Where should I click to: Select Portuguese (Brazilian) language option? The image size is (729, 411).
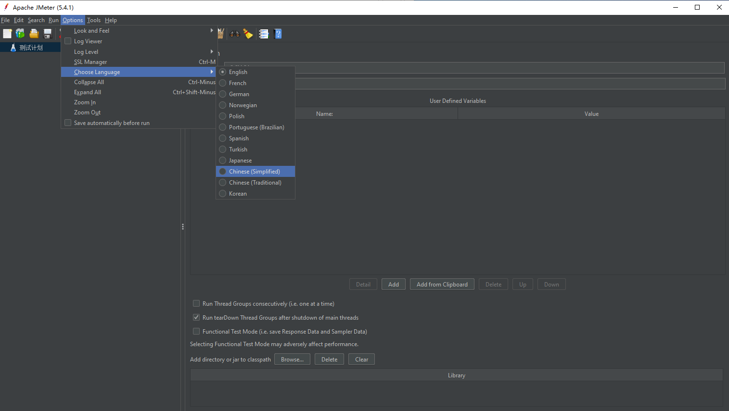(256, 127)
